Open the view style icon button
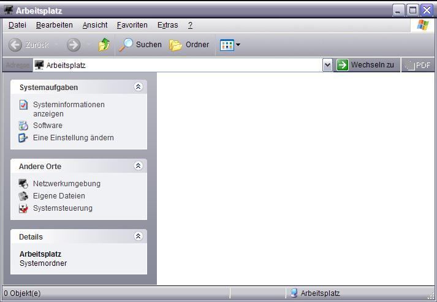Screen dimensions: 437x302 click(227, 45)
